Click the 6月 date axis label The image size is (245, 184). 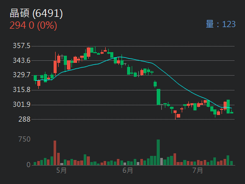[x=128, y=170]
